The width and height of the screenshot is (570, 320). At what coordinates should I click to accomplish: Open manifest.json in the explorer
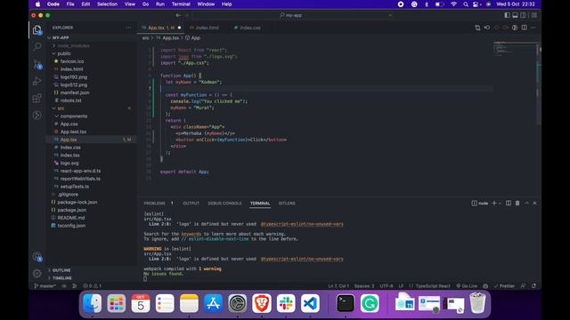[x=75, y=92]
